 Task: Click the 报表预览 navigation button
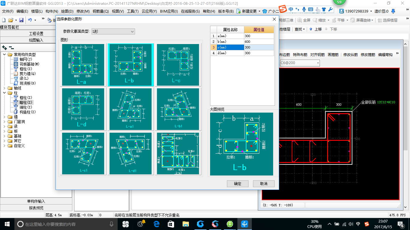click(36, 208)
